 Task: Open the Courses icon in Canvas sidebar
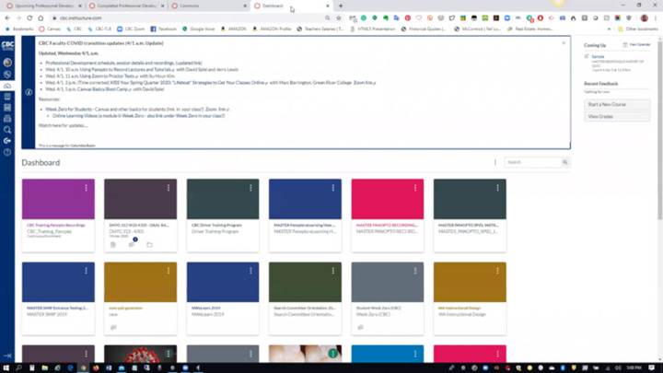coord(7,97)
